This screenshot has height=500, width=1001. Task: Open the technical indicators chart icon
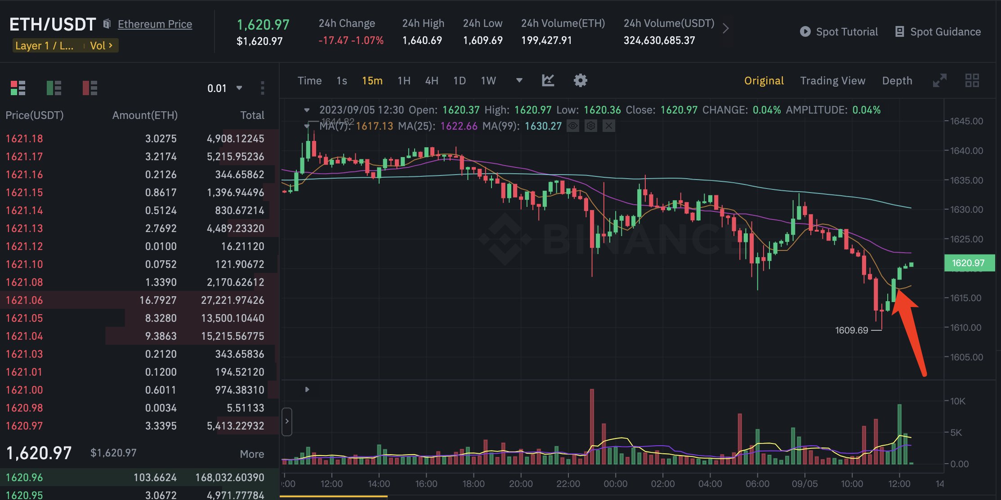[548, 80]
